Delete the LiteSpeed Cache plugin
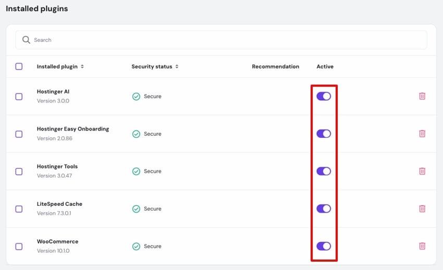This screenshot has width=443, height=270. click(x=422, y=208)
